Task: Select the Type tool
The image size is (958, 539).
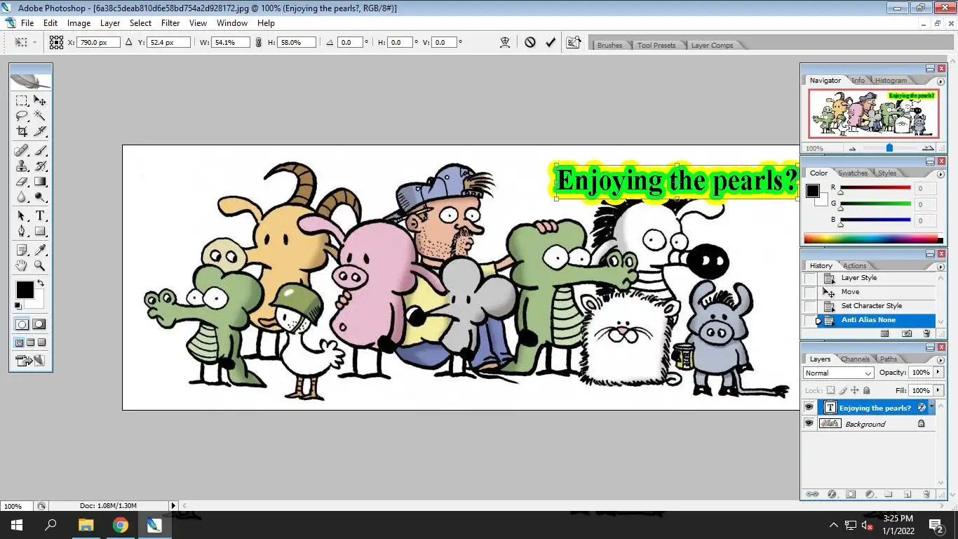Action: tap(40, 215)
